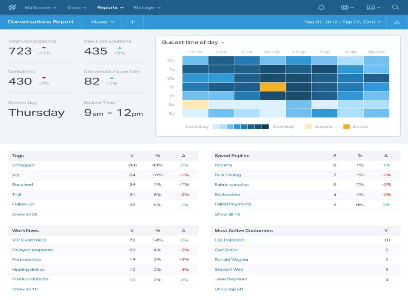The width and height of the screenshot is (408, 300).
Task: Click the plus icon to add view
Action: (132, 22)
